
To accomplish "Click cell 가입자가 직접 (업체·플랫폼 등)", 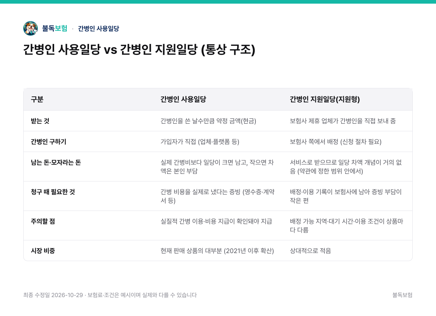I will 200,141.
